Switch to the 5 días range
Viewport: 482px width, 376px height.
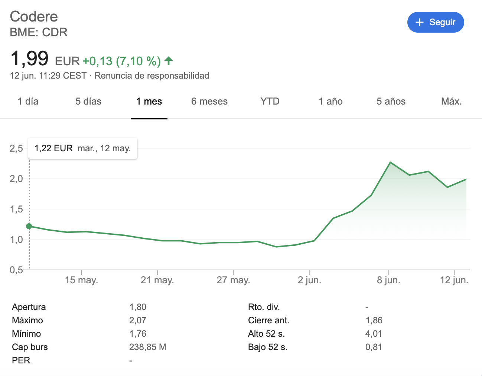click(x=88, y=101)
